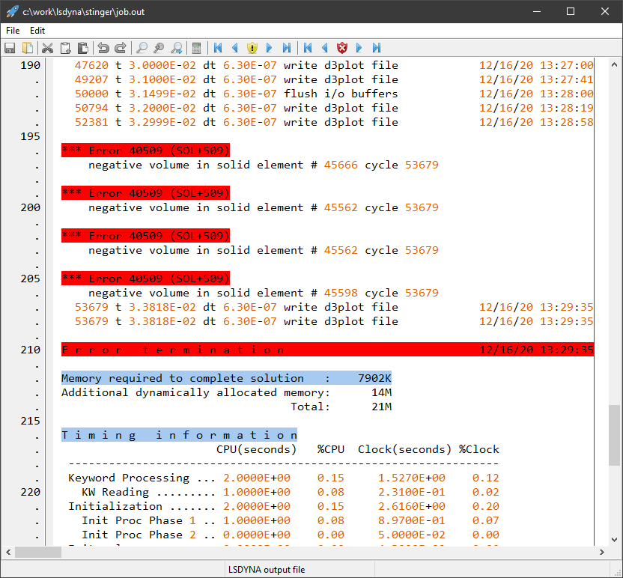Image resolution: width=623 pixels, height=578 pixels.
Task: Click the 'KW Reading' timing row label
Action: pyautogui.click(x=115, y=492)
